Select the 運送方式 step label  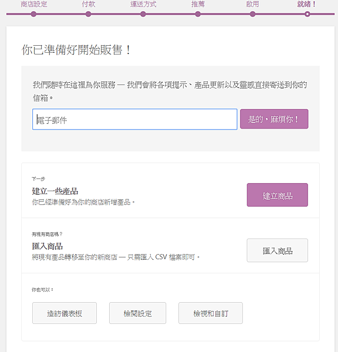point(143,4)
